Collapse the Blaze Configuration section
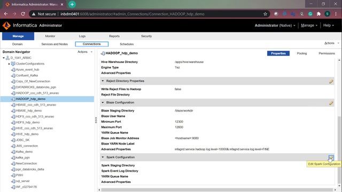Screen dimensions: 342x192 tap(103, 102)
